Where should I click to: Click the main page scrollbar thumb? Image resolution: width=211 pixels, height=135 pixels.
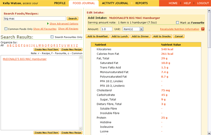click(x=209, y=30)
